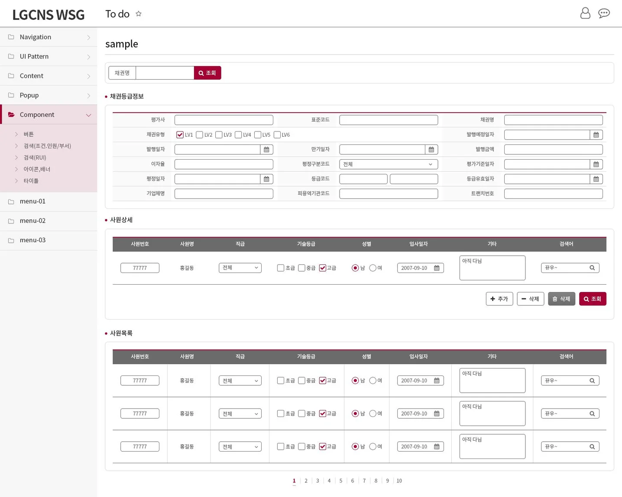Image resolution: width=622 pixels, height=497 pixels.
Task: Open 직급 dropdown in second 사원목록 row
Action: pos(240,414)
